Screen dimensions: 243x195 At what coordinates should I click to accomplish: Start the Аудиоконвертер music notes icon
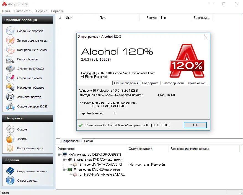pyautogui.click(x=10, y=97)
